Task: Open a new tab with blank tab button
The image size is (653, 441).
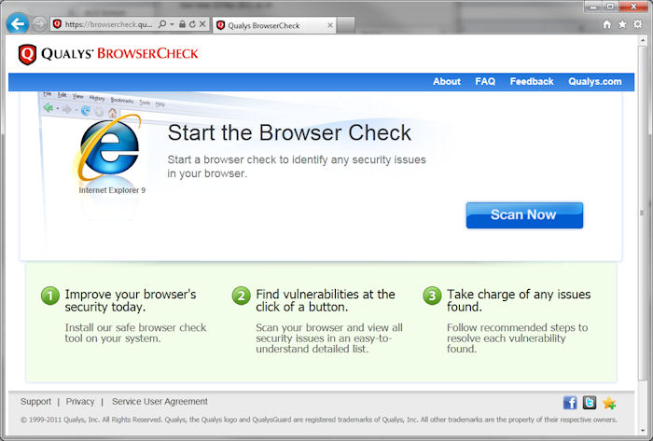Action: click(346, 25)
